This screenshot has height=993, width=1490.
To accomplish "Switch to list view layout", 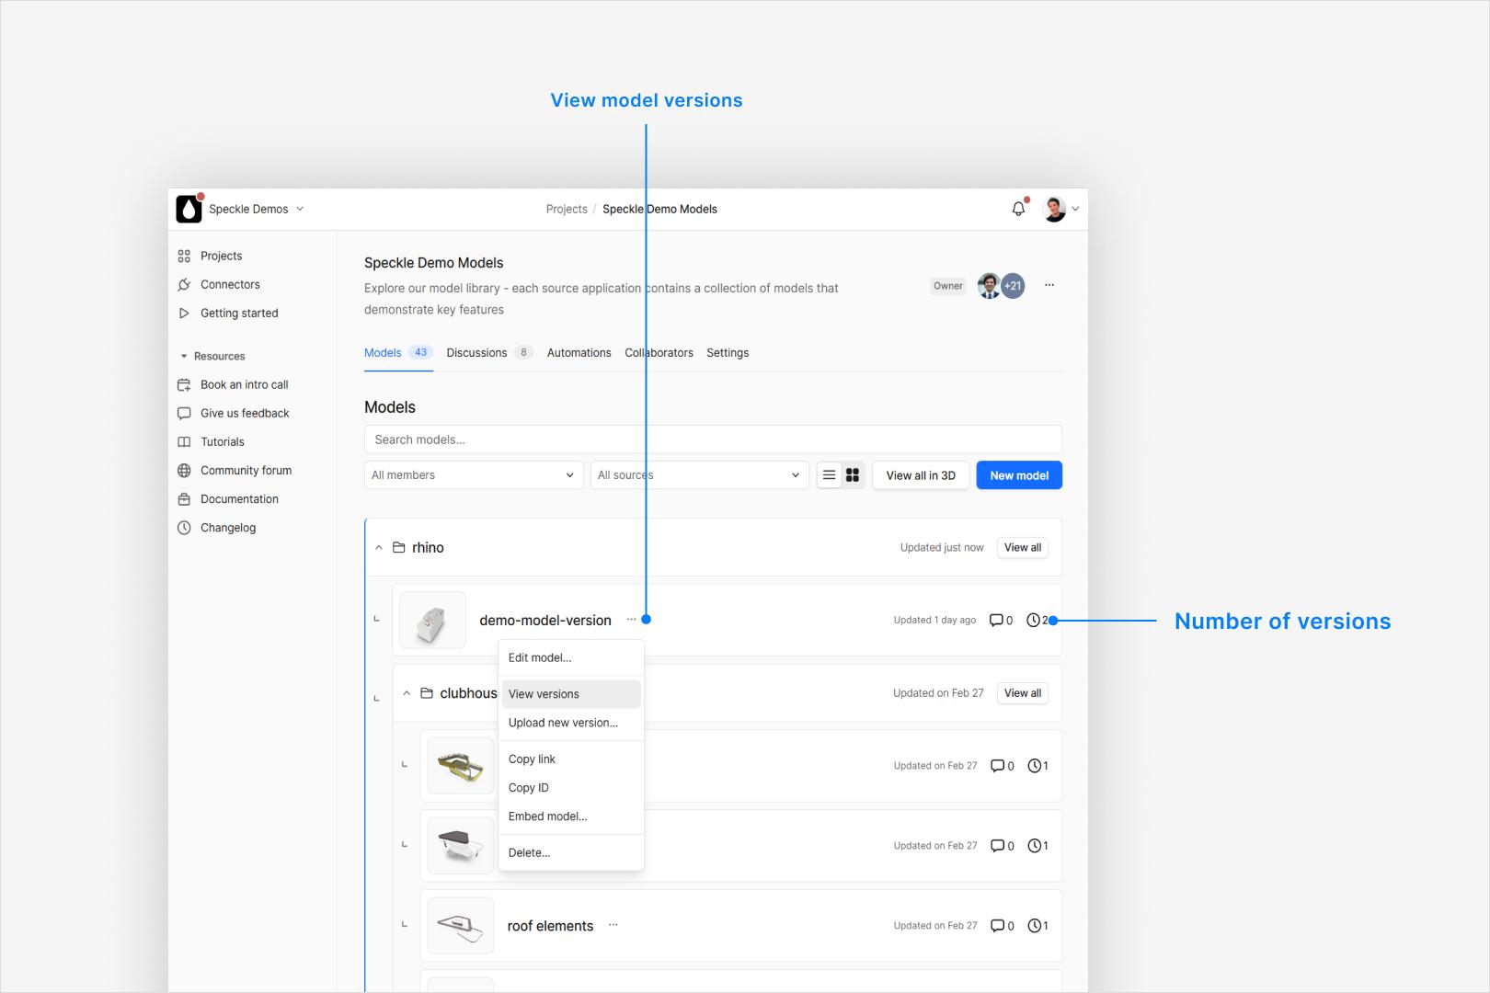I will pyautogui.click(x=829, y=475).
